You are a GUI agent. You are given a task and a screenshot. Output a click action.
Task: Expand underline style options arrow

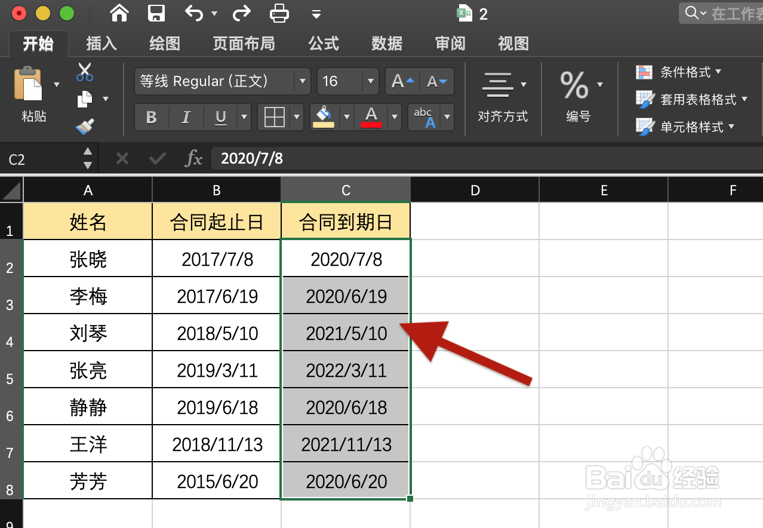pyautogui.click(x=244, y=117)
